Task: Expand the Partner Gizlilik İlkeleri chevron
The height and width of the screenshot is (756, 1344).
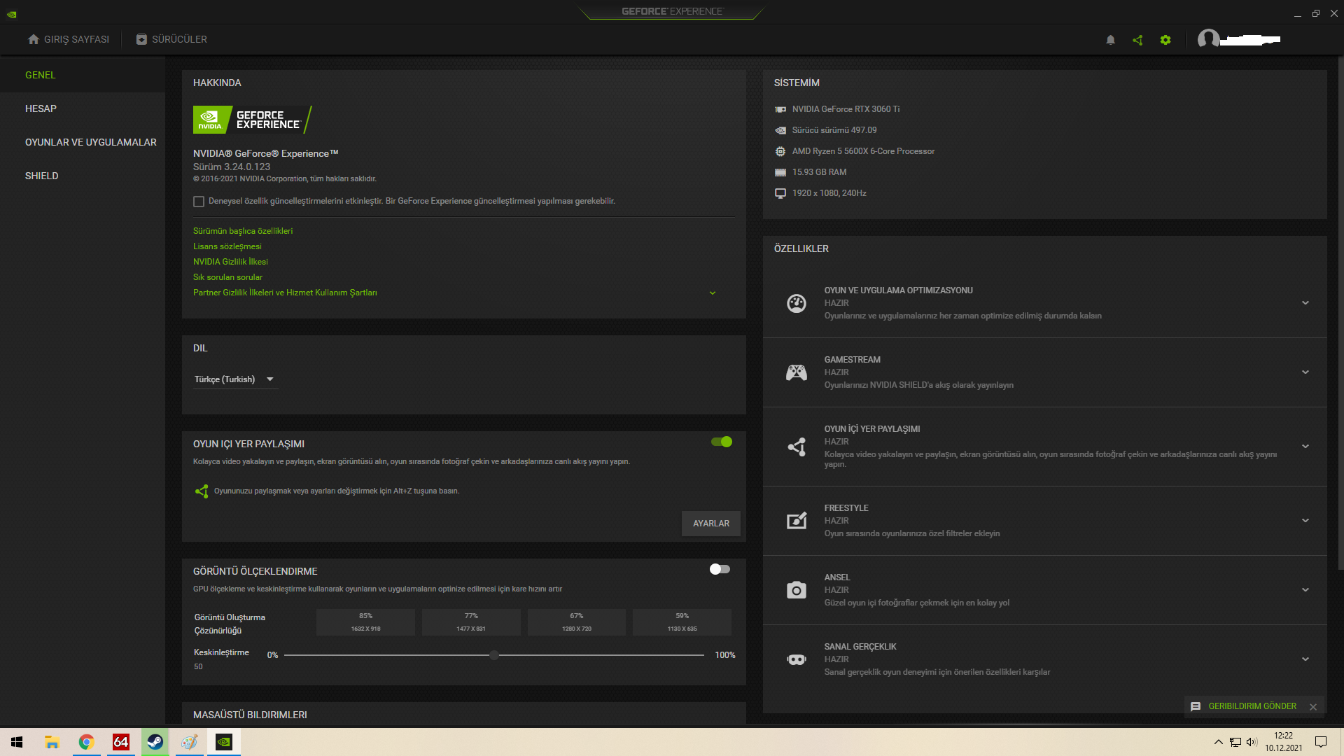Action: pos(713,293)
